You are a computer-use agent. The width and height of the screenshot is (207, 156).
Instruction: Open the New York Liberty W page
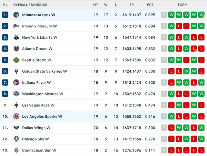pos(40,37)
